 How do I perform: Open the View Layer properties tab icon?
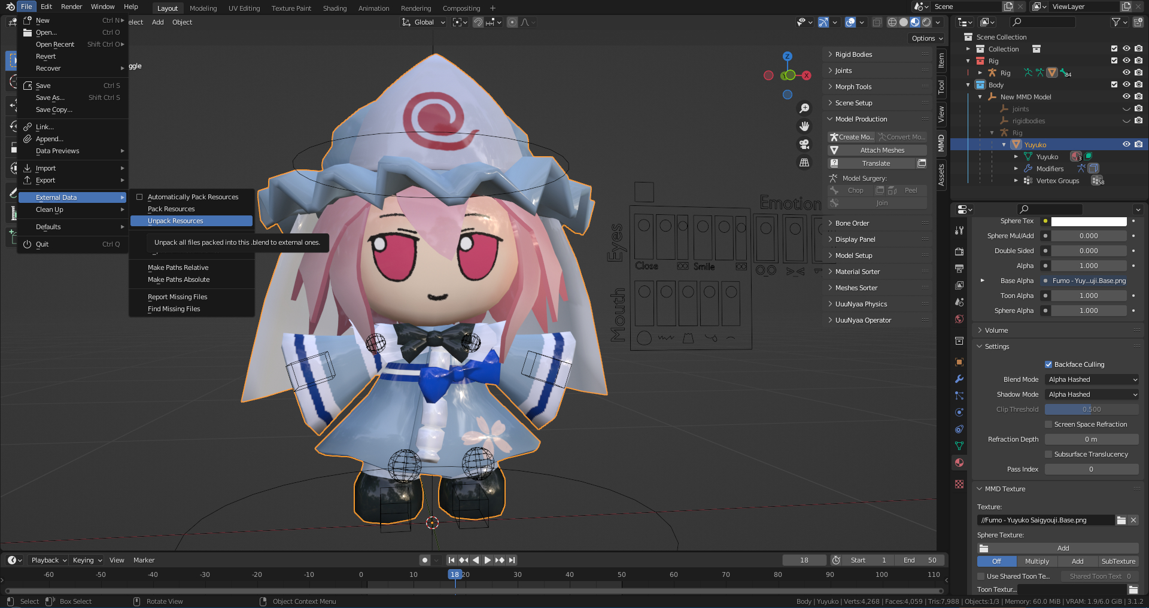coord(959,285)
